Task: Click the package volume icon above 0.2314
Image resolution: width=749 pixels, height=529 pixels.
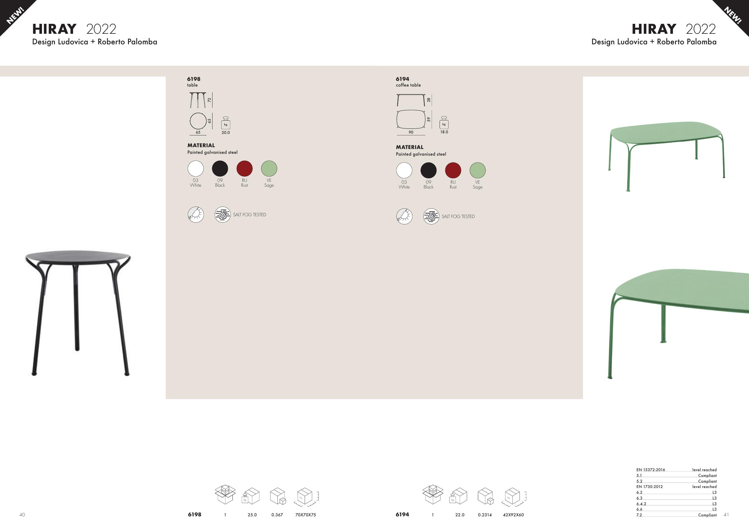Action: pos(485,496)
